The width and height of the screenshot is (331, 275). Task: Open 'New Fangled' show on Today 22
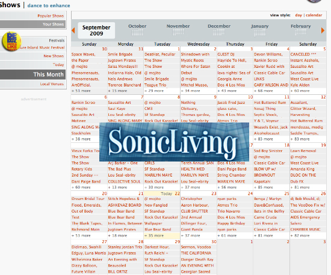point(156,205)
